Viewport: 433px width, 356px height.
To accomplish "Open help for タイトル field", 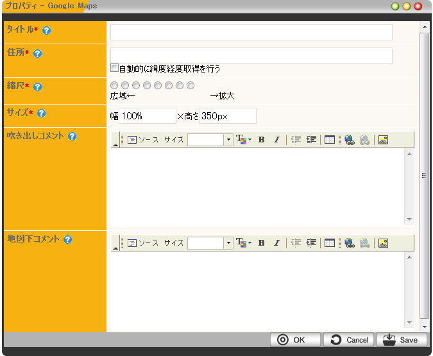I will [x=46, y=30].
